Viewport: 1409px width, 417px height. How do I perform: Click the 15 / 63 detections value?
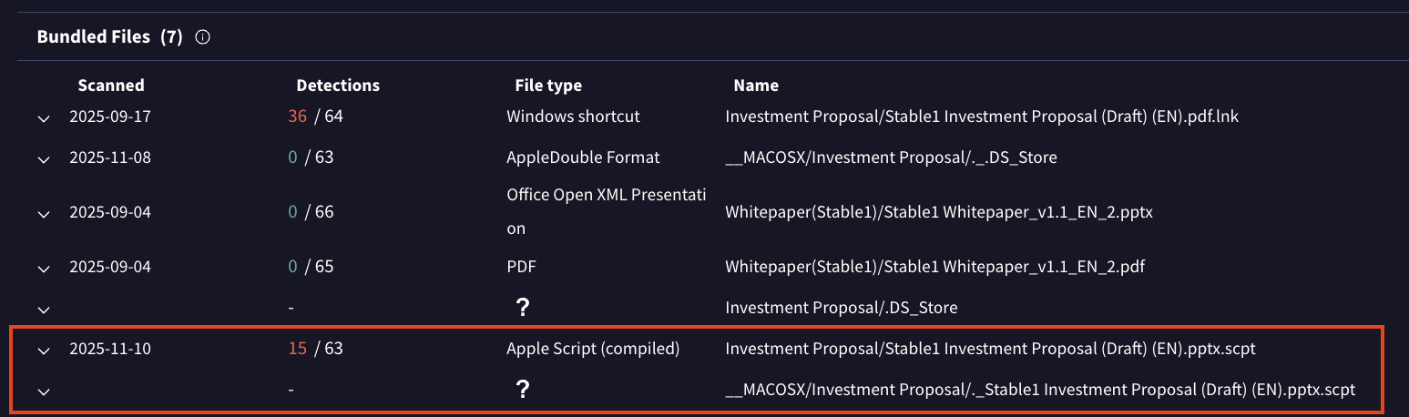coord(315,349)
